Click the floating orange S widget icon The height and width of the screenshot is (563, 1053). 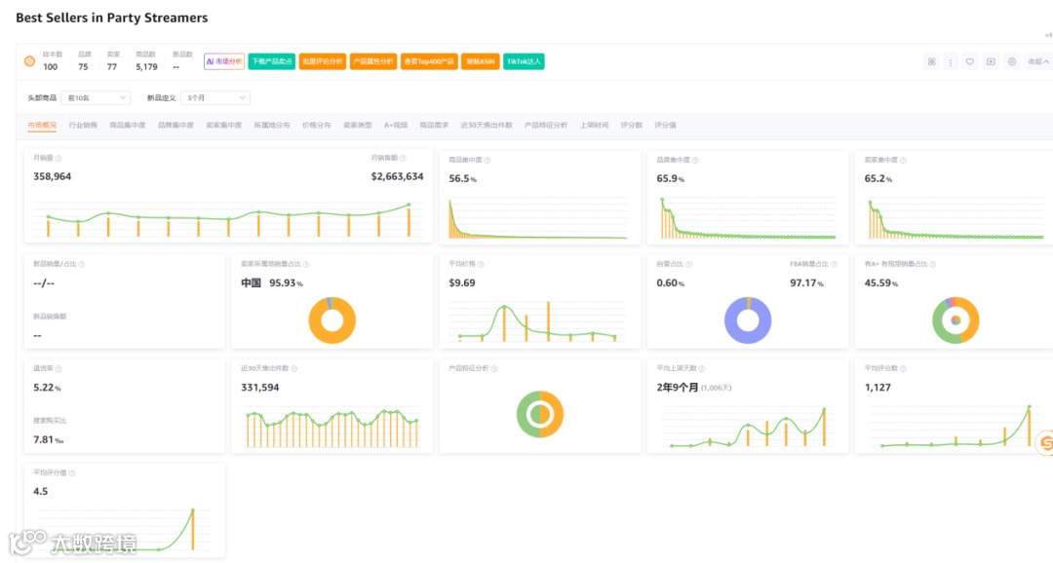click(1045, 443)
